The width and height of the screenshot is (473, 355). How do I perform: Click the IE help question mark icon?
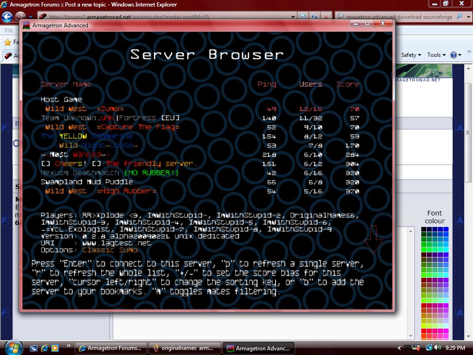(454, 55)
